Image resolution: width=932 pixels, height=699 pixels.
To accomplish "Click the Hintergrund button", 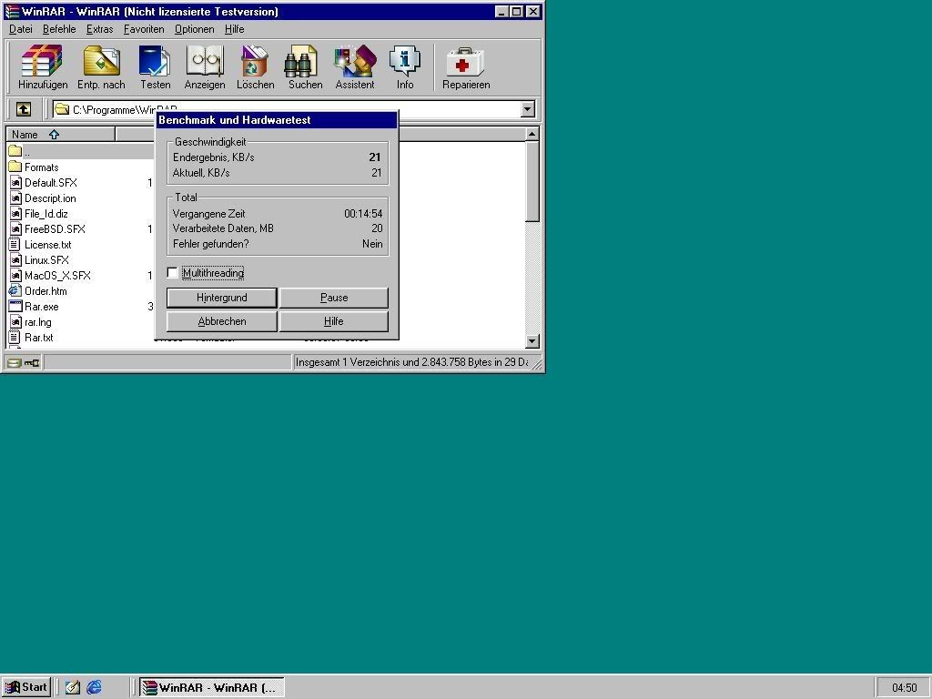I will 222,298.
